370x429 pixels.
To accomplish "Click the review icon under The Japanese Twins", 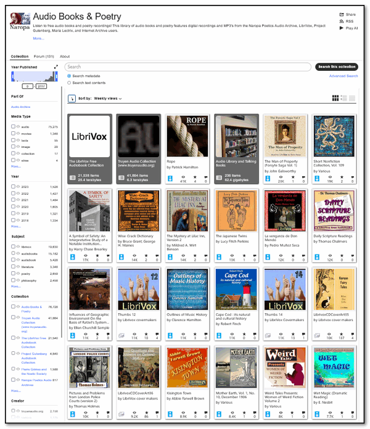I will click(255, 256).
